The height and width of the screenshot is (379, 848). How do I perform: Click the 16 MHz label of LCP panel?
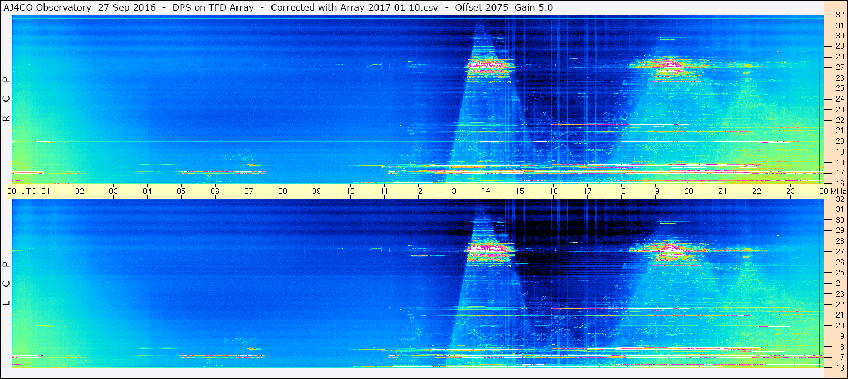839,367
